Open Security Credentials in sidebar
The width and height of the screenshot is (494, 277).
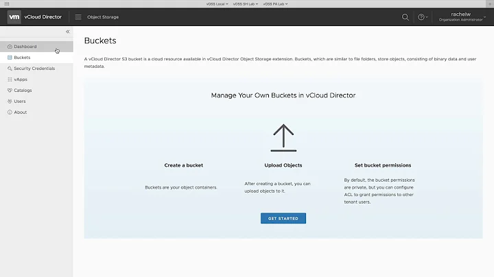click(36, 69)
